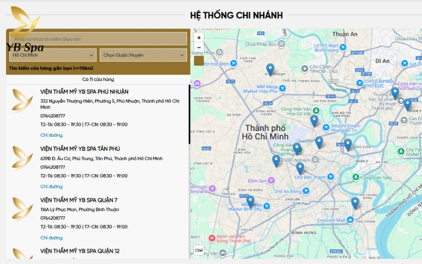422x264 pixels.
Task: Click the brown square map control button
Action: [199, 61]
